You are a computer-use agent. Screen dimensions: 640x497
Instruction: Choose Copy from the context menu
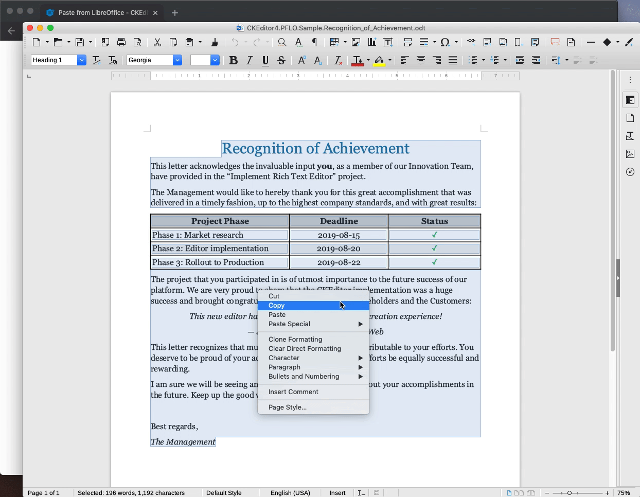pyautogui.click(x=313, y=305)
